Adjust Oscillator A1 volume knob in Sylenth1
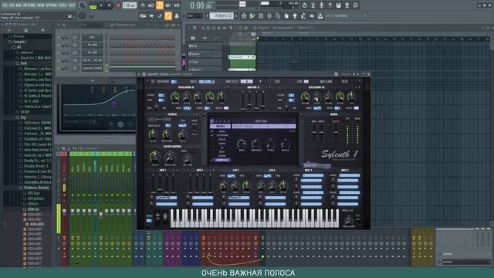The image size is (494, 278). click(x=175, y=97)
